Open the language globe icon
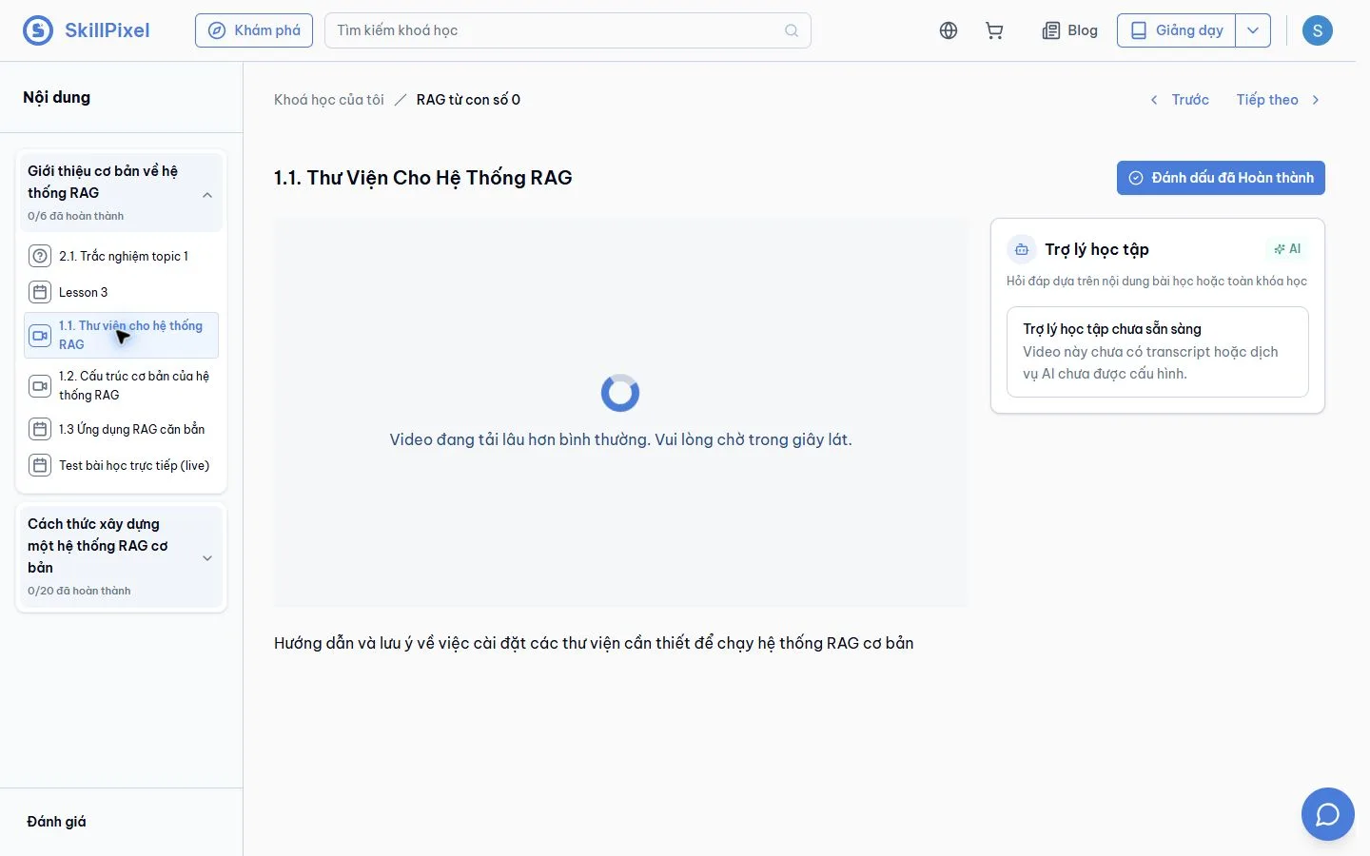The image size is (1370, 856). tap(949, 30)
